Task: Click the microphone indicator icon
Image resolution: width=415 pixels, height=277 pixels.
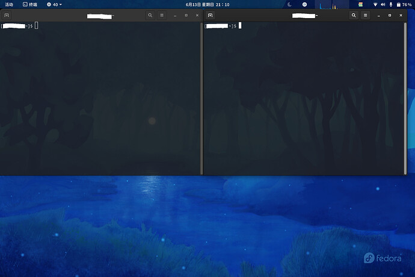Action: coord(391,4)
